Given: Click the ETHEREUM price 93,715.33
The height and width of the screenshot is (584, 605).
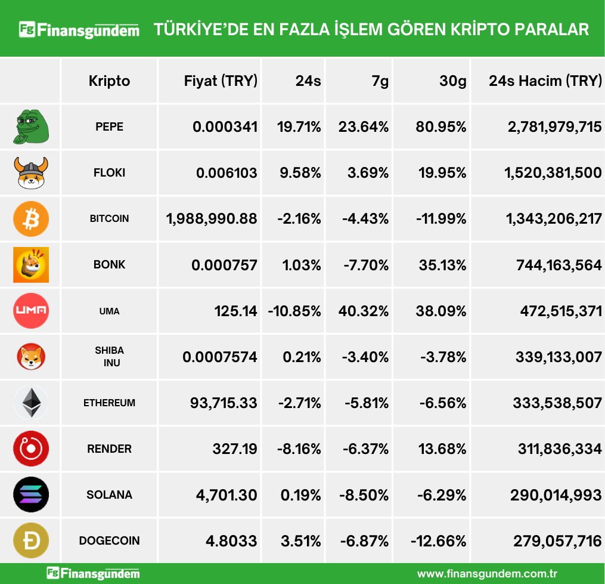Looking at the screenshot, I should (x=224, y=403).
